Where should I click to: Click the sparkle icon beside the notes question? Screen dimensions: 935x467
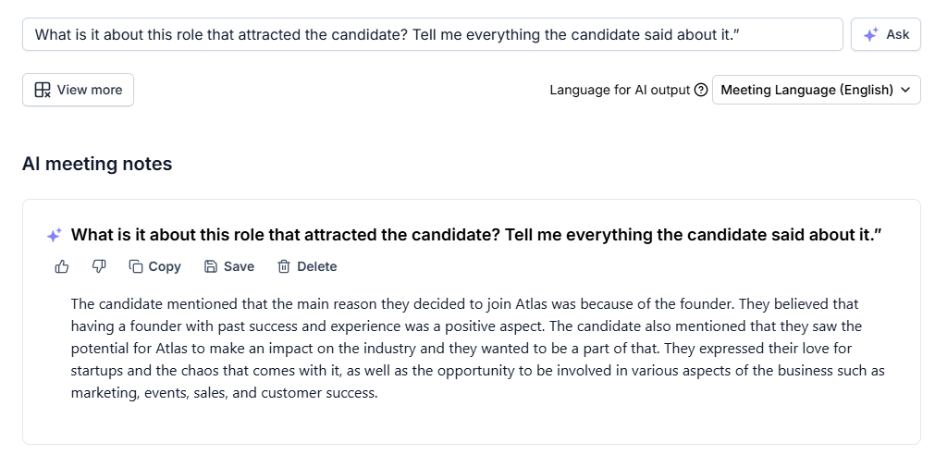click(x=54, y=236)
